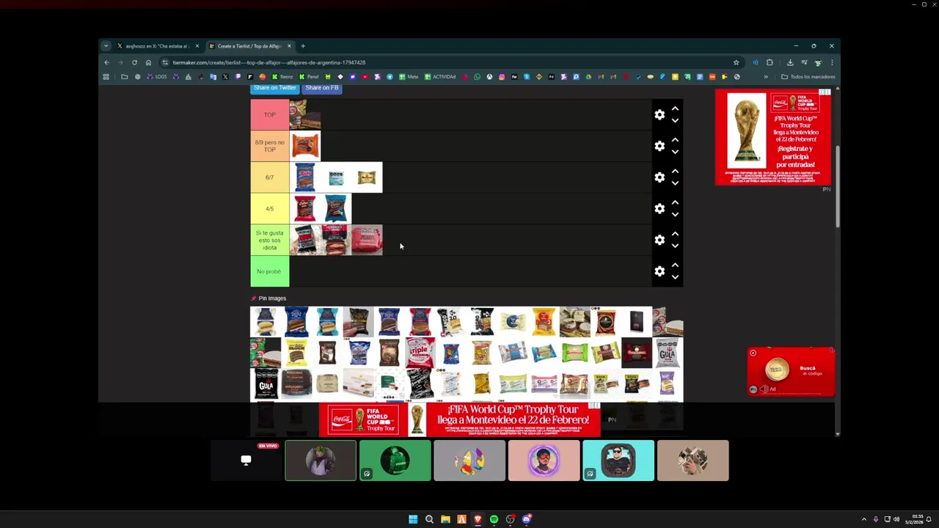Click the white Gula alfajor in the image pool
The width and height of the screenshot is (939, 528).
pyautogui.click(x=667, y=353)
